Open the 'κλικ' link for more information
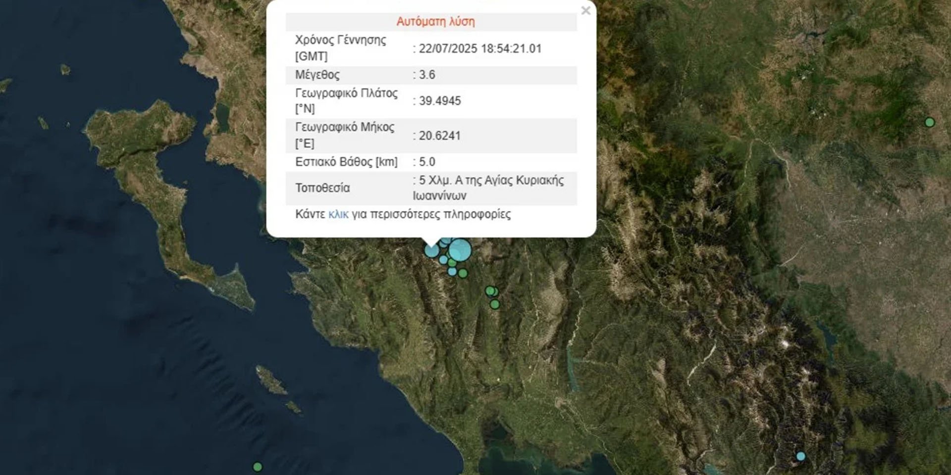 pyautogui.click(x=338, y=214)
